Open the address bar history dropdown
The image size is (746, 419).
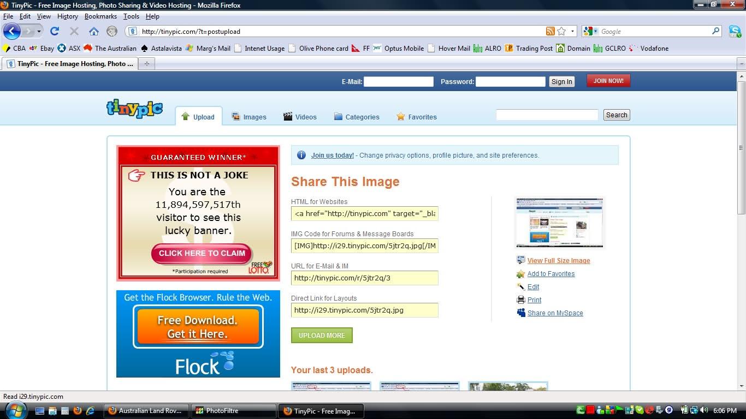572,31
